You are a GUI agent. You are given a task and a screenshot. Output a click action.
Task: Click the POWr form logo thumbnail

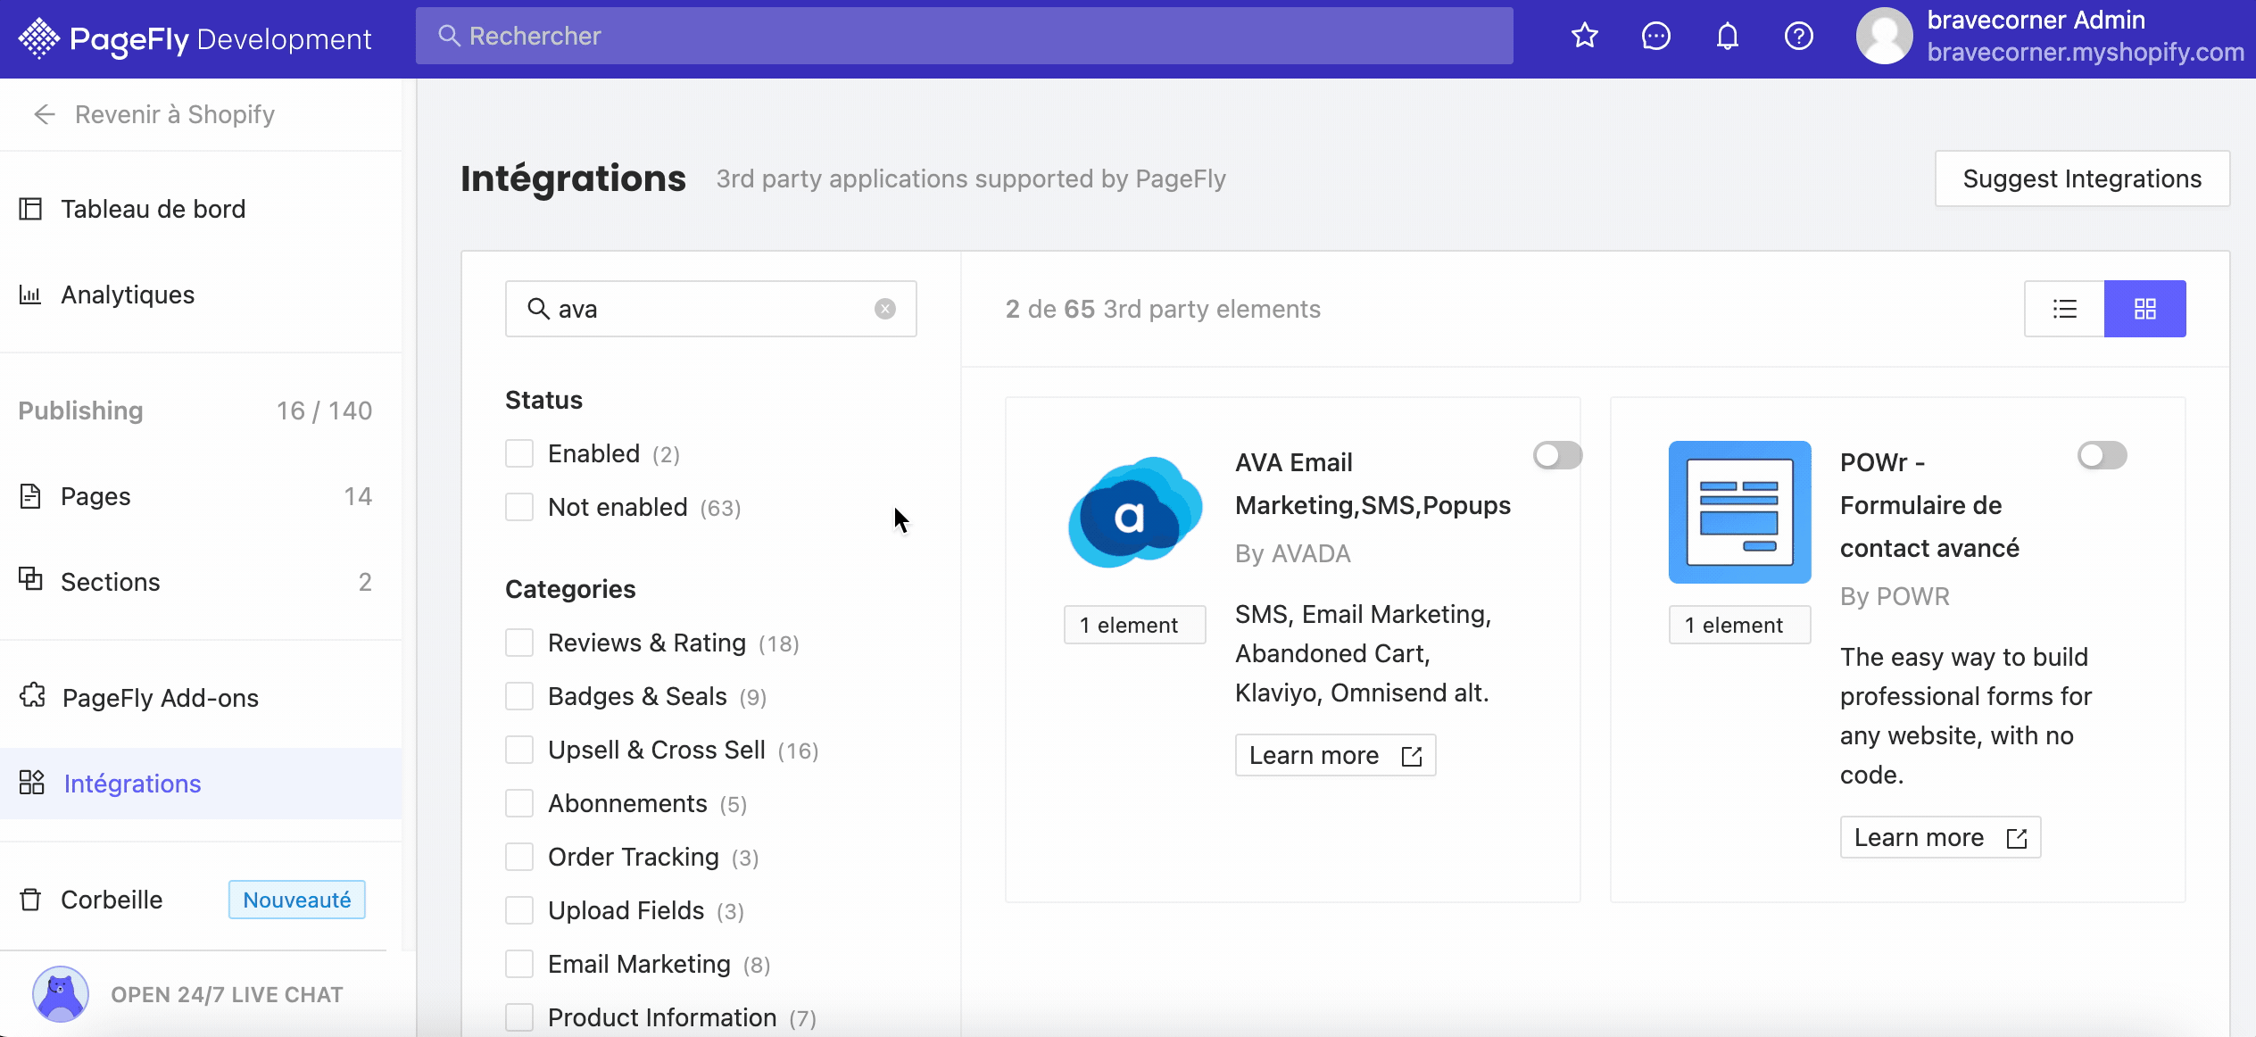coord(1739,512)
